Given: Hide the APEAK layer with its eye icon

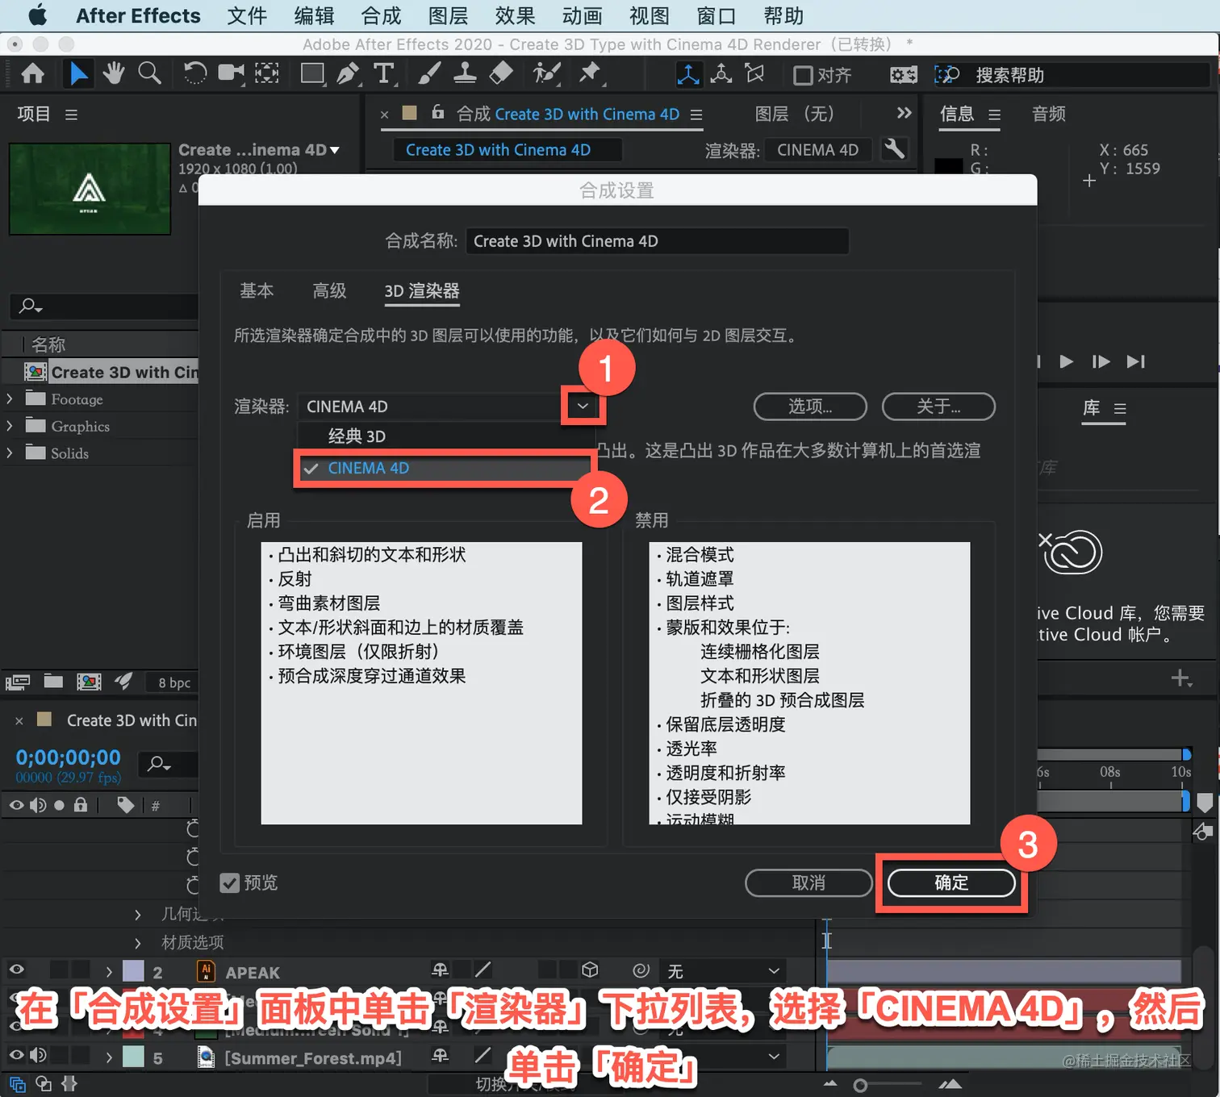Looking at the screenshot, I should [x=16, y=970].
